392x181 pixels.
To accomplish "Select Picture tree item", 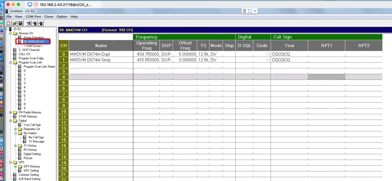I will coord(28,158).
